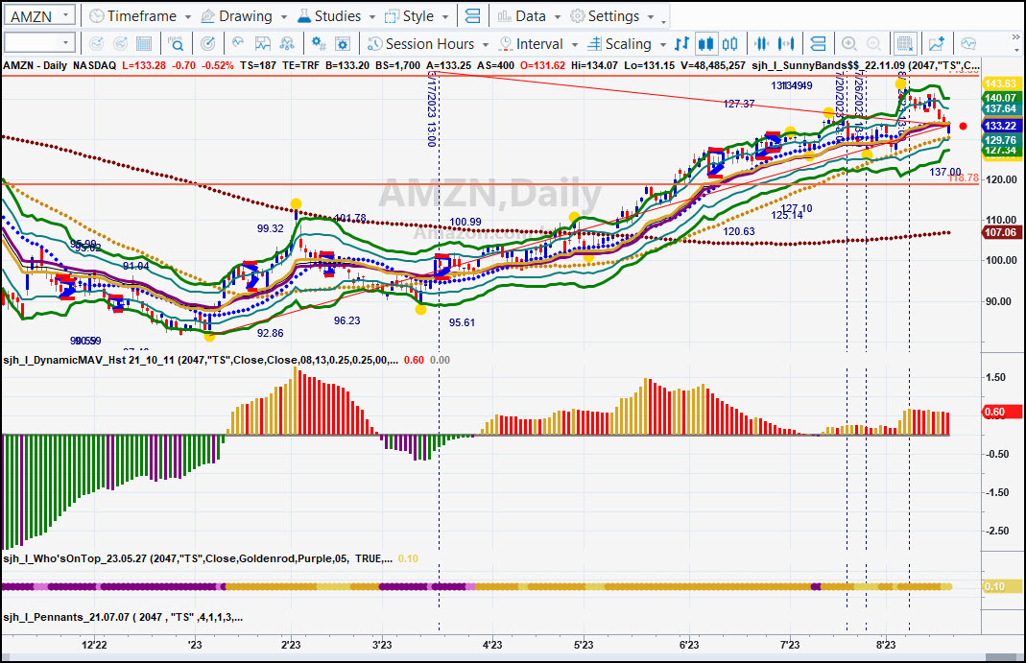Click the Studies flask icon

point(303,15)
